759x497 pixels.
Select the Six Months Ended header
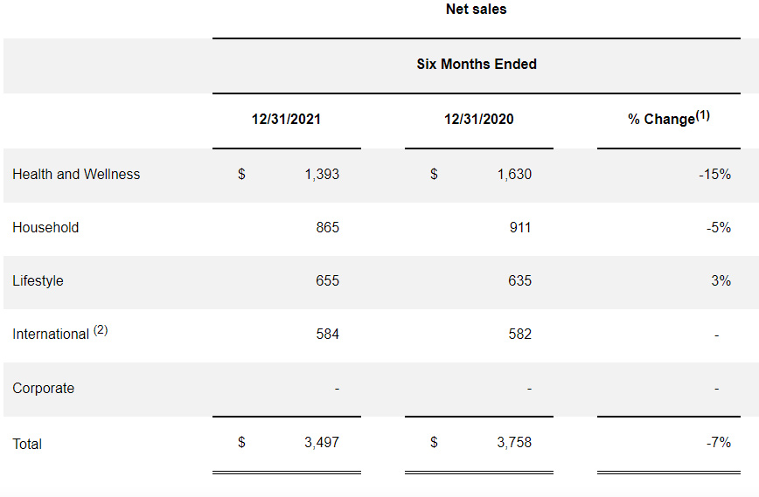click(477, 65)
